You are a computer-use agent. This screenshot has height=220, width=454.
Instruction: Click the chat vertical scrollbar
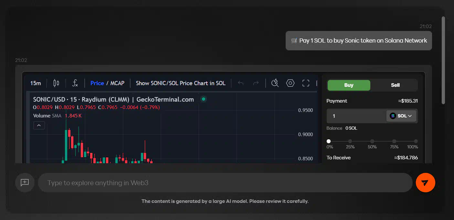click(x=443, y=60)
